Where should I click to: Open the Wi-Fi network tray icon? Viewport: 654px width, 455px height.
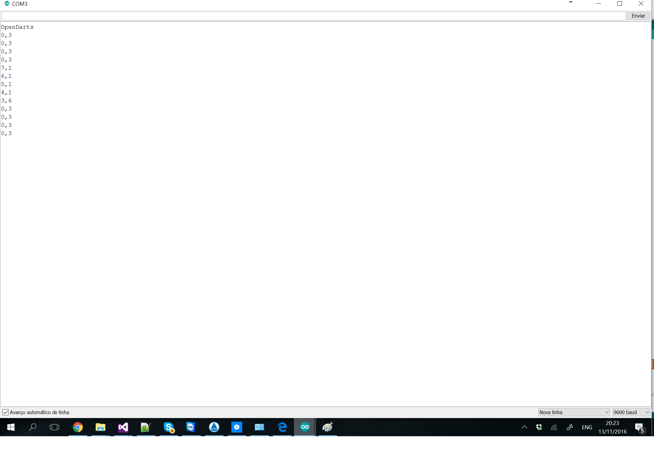554,427
